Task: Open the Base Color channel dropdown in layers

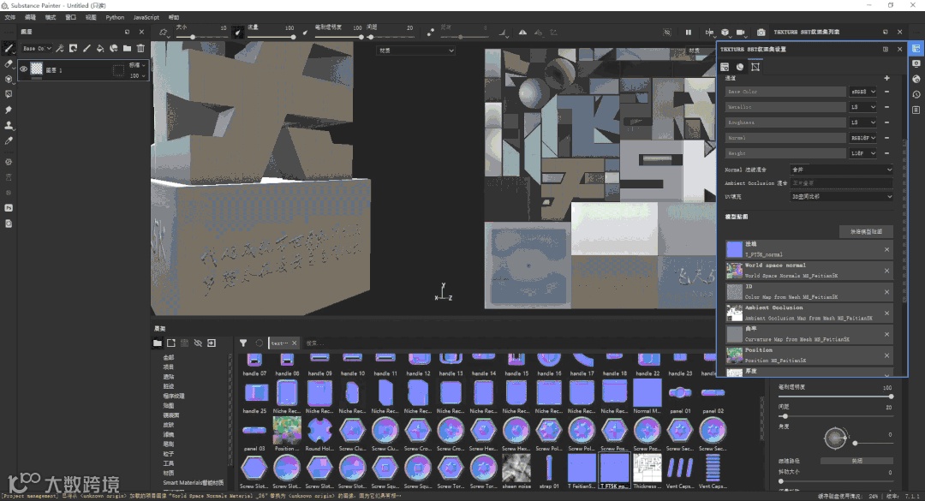Action: click(x=37, y=49)
